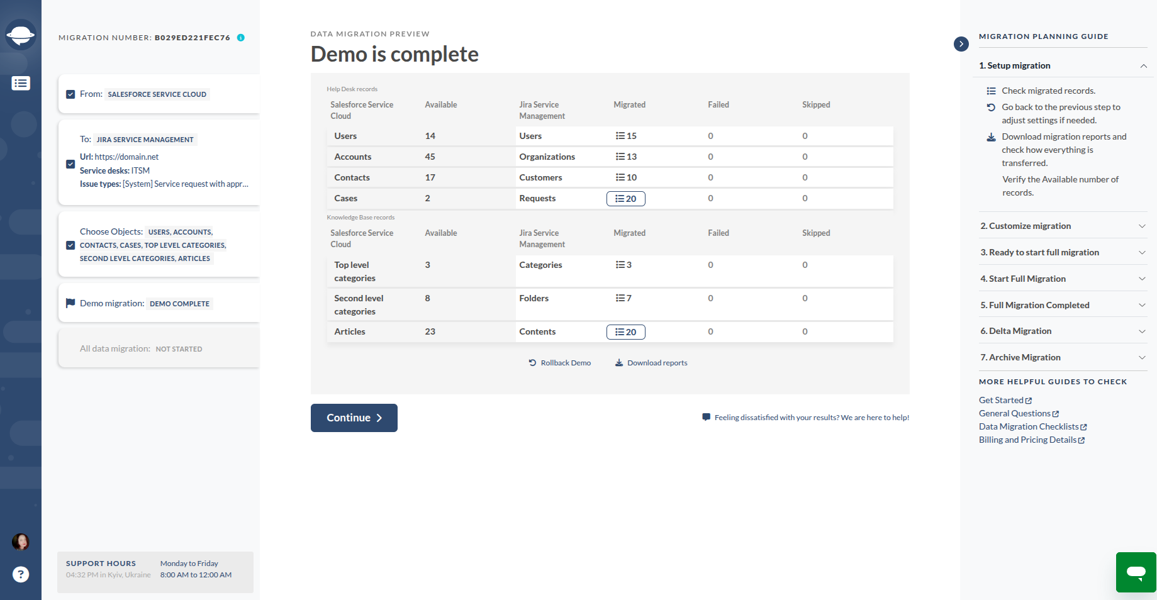Click the SALESFORCE SERVICE CLOUD source tag

pyautogui.click(x=157, y=94)
